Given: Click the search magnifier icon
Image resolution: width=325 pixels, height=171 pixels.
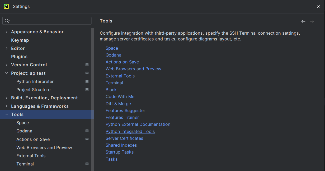Looking at the screenshot, I should click(7, 21).
